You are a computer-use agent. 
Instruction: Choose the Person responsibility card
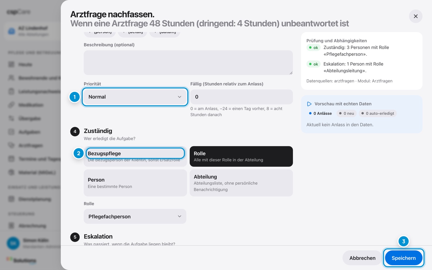click(135, 183)
